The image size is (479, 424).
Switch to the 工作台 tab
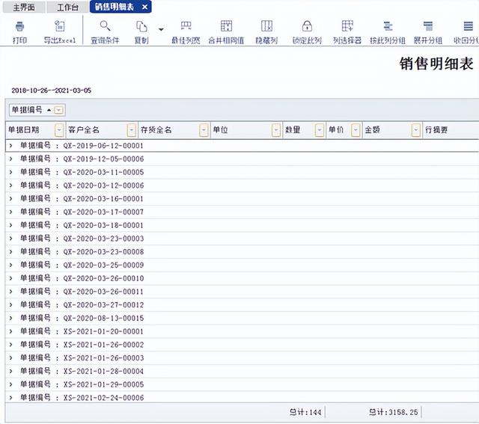(x=66, y=7)
